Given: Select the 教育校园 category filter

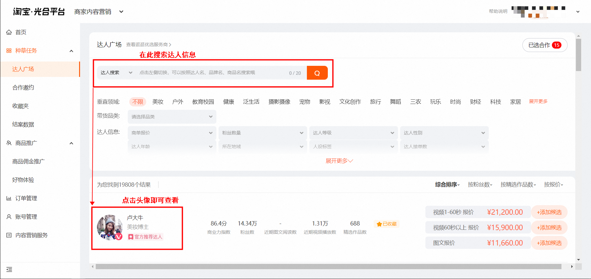Looking at the screenshot, I should (x=203, y=102).
